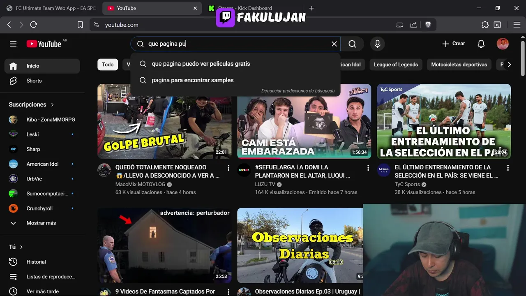Expand the Tú section
Screen dimensions: 526x296
tap(16, 247)
